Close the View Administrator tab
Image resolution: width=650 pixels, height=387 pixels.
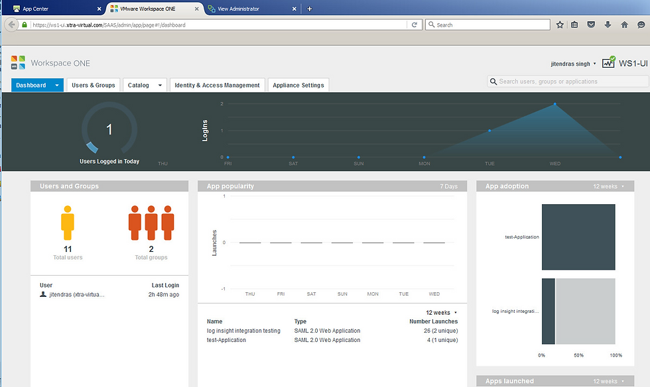pos(294,9)
